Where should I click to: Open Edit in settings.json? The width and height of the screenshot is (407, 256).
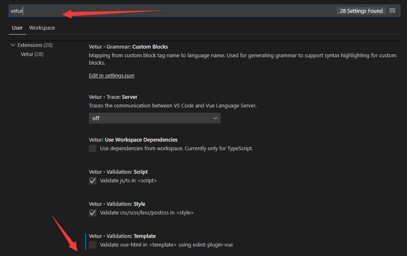(111, 75)
